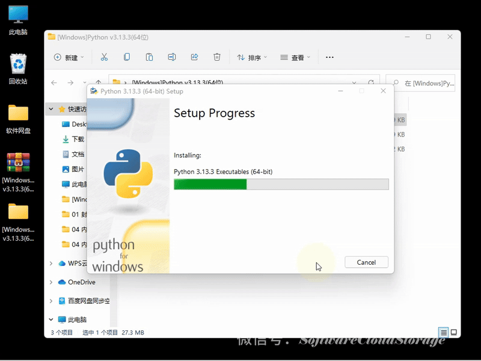Go back with the Explorer back arrow
The height and width of the screenshot is (361, 481).
coord(54,82)
